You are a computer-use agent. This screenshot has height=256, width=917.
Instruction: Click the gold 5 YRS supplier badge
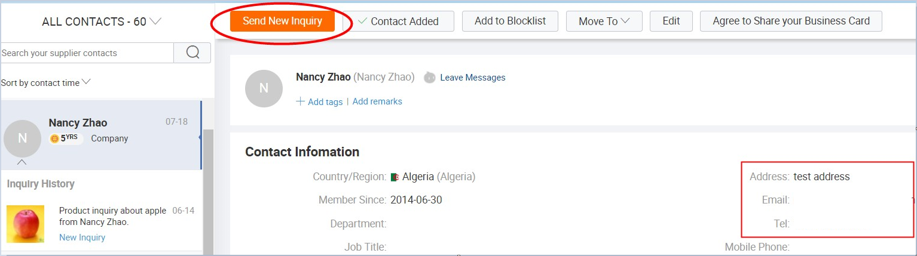coord(66,138)
